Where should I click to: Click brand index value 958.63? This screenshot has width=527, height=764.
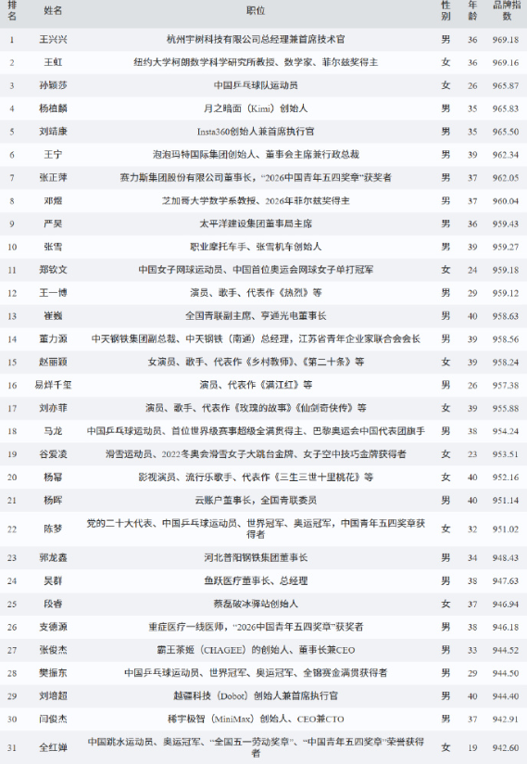click(506, 316)
